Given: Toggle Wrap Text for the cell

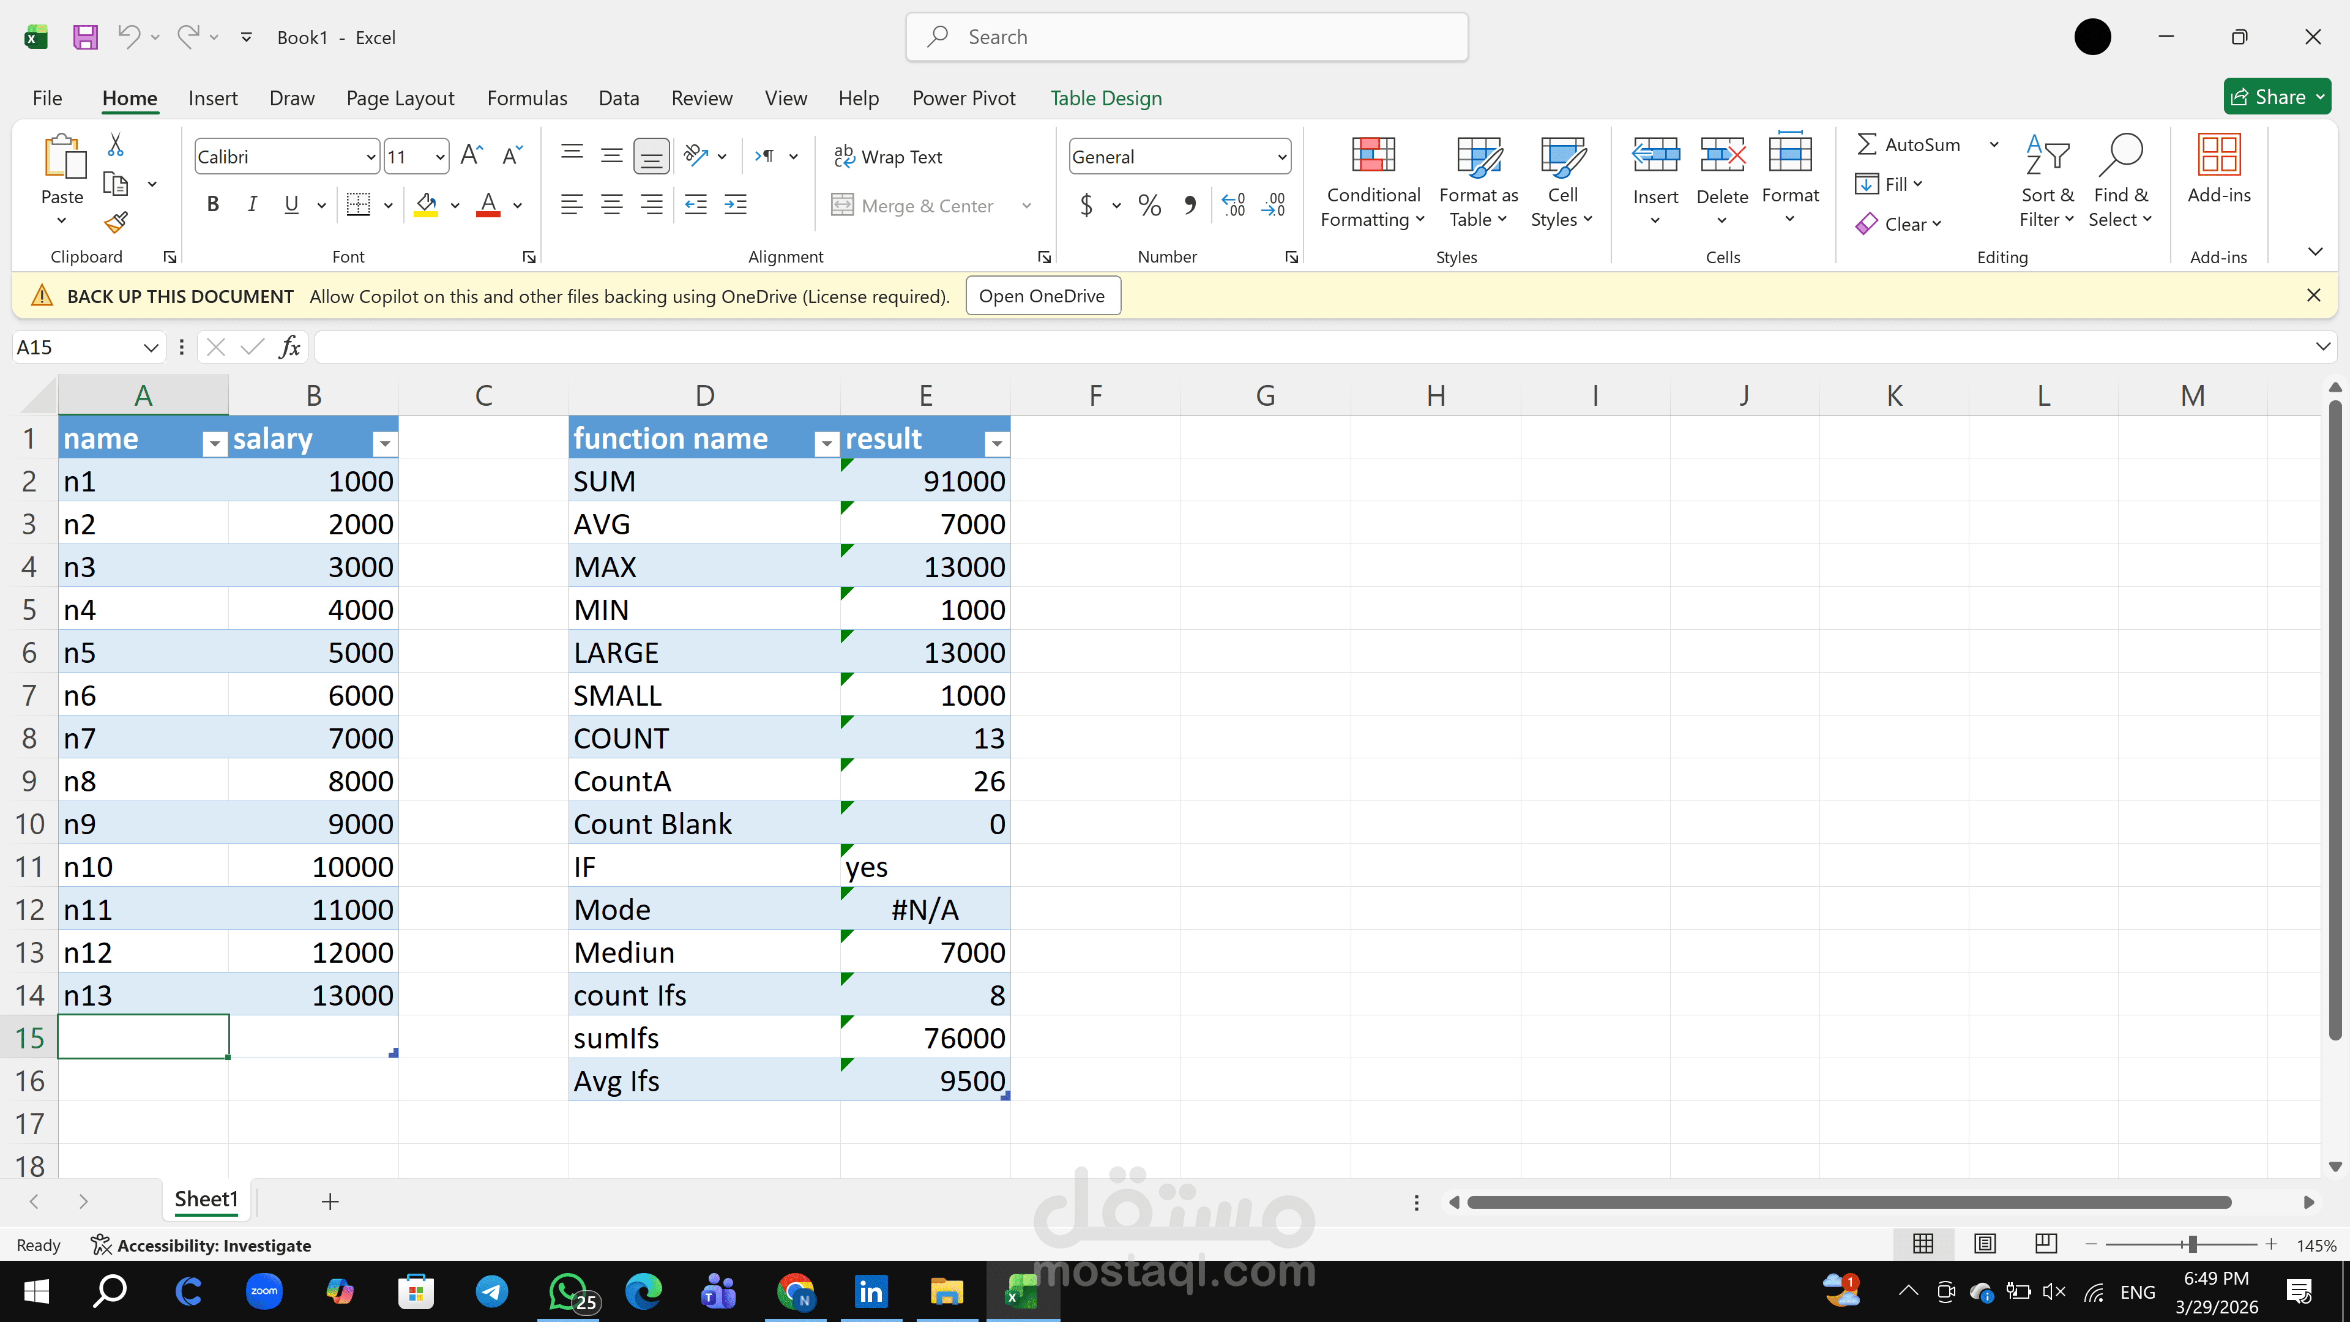Looking at the screenshot, I should [887, 157].
